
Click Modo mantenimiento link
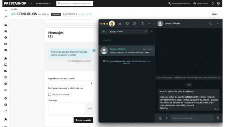[179, 3]
